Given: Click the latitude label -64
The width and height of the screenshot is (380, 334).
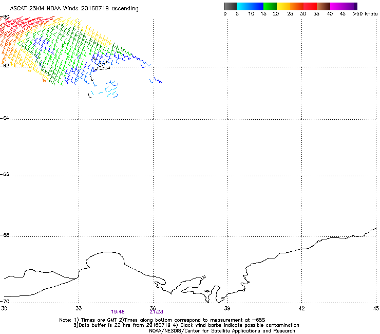Looking at the screenshot, I should point(5,118).
